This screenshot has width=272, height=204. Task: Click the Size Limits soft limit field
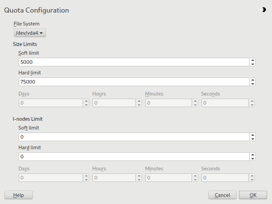pyautogui.click(x=134, y=62)
